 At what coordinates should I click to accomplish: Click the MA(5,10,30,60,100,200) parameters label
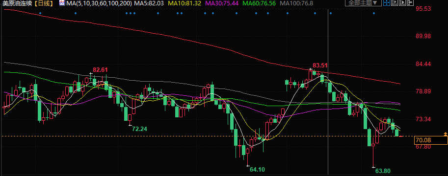99,3
